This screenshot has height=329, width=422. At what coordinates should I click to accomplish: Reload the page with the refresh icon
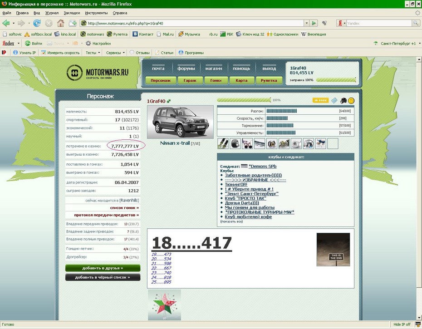[37, 23]
